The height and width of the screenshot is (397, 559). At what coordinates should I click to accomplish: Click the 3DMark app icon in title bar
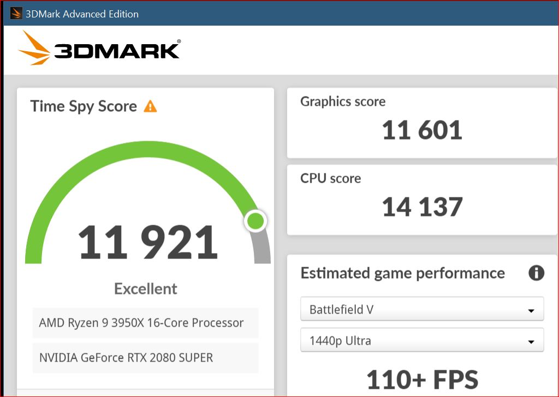coord(16,14)
